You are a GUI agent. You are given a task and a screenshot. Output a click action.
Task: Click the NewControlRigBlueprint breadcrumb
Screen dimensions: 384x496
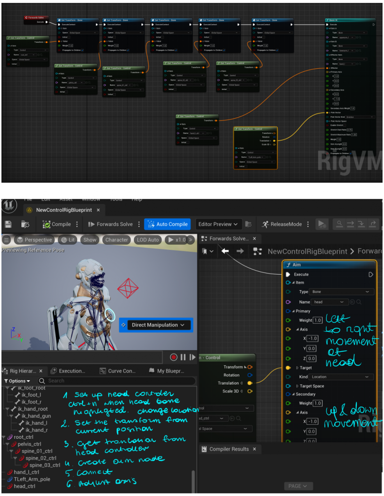click(307, 251)
